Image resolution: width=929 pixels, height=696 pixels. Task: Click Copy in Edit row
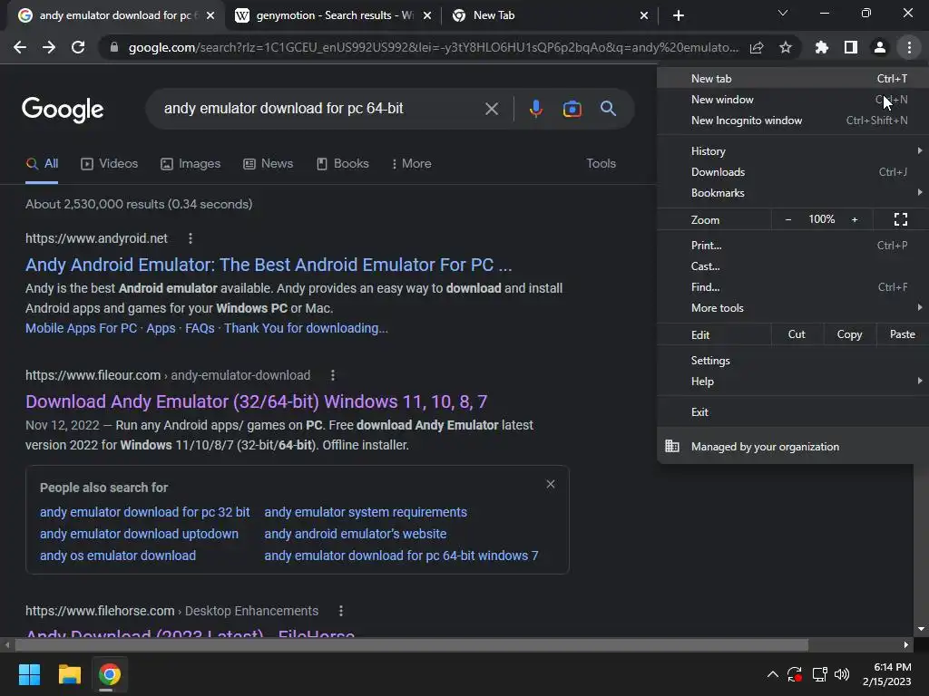pyautogui.click(x=849, y=334)
